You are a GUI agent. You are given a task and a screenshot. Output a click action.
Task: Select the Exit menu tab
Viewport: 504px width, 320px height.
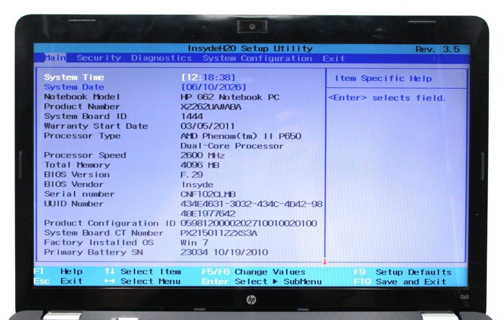tap(333, 58)
